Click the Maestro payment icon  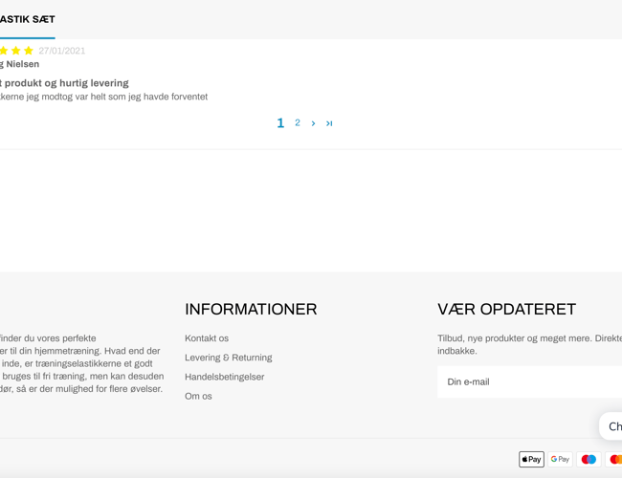click(589, 460)
